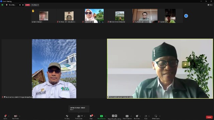
Task: Open the Security shield options
Action: tap(67, 116)
